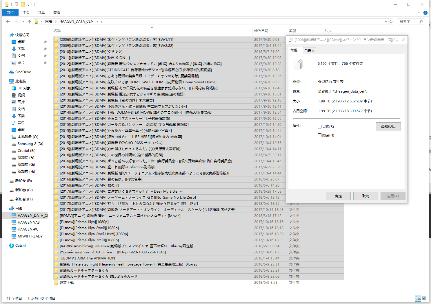Select [FLsnow][Prisma-Illya][1080p] folder
The image size is (431, 304).
click(84, 222)
